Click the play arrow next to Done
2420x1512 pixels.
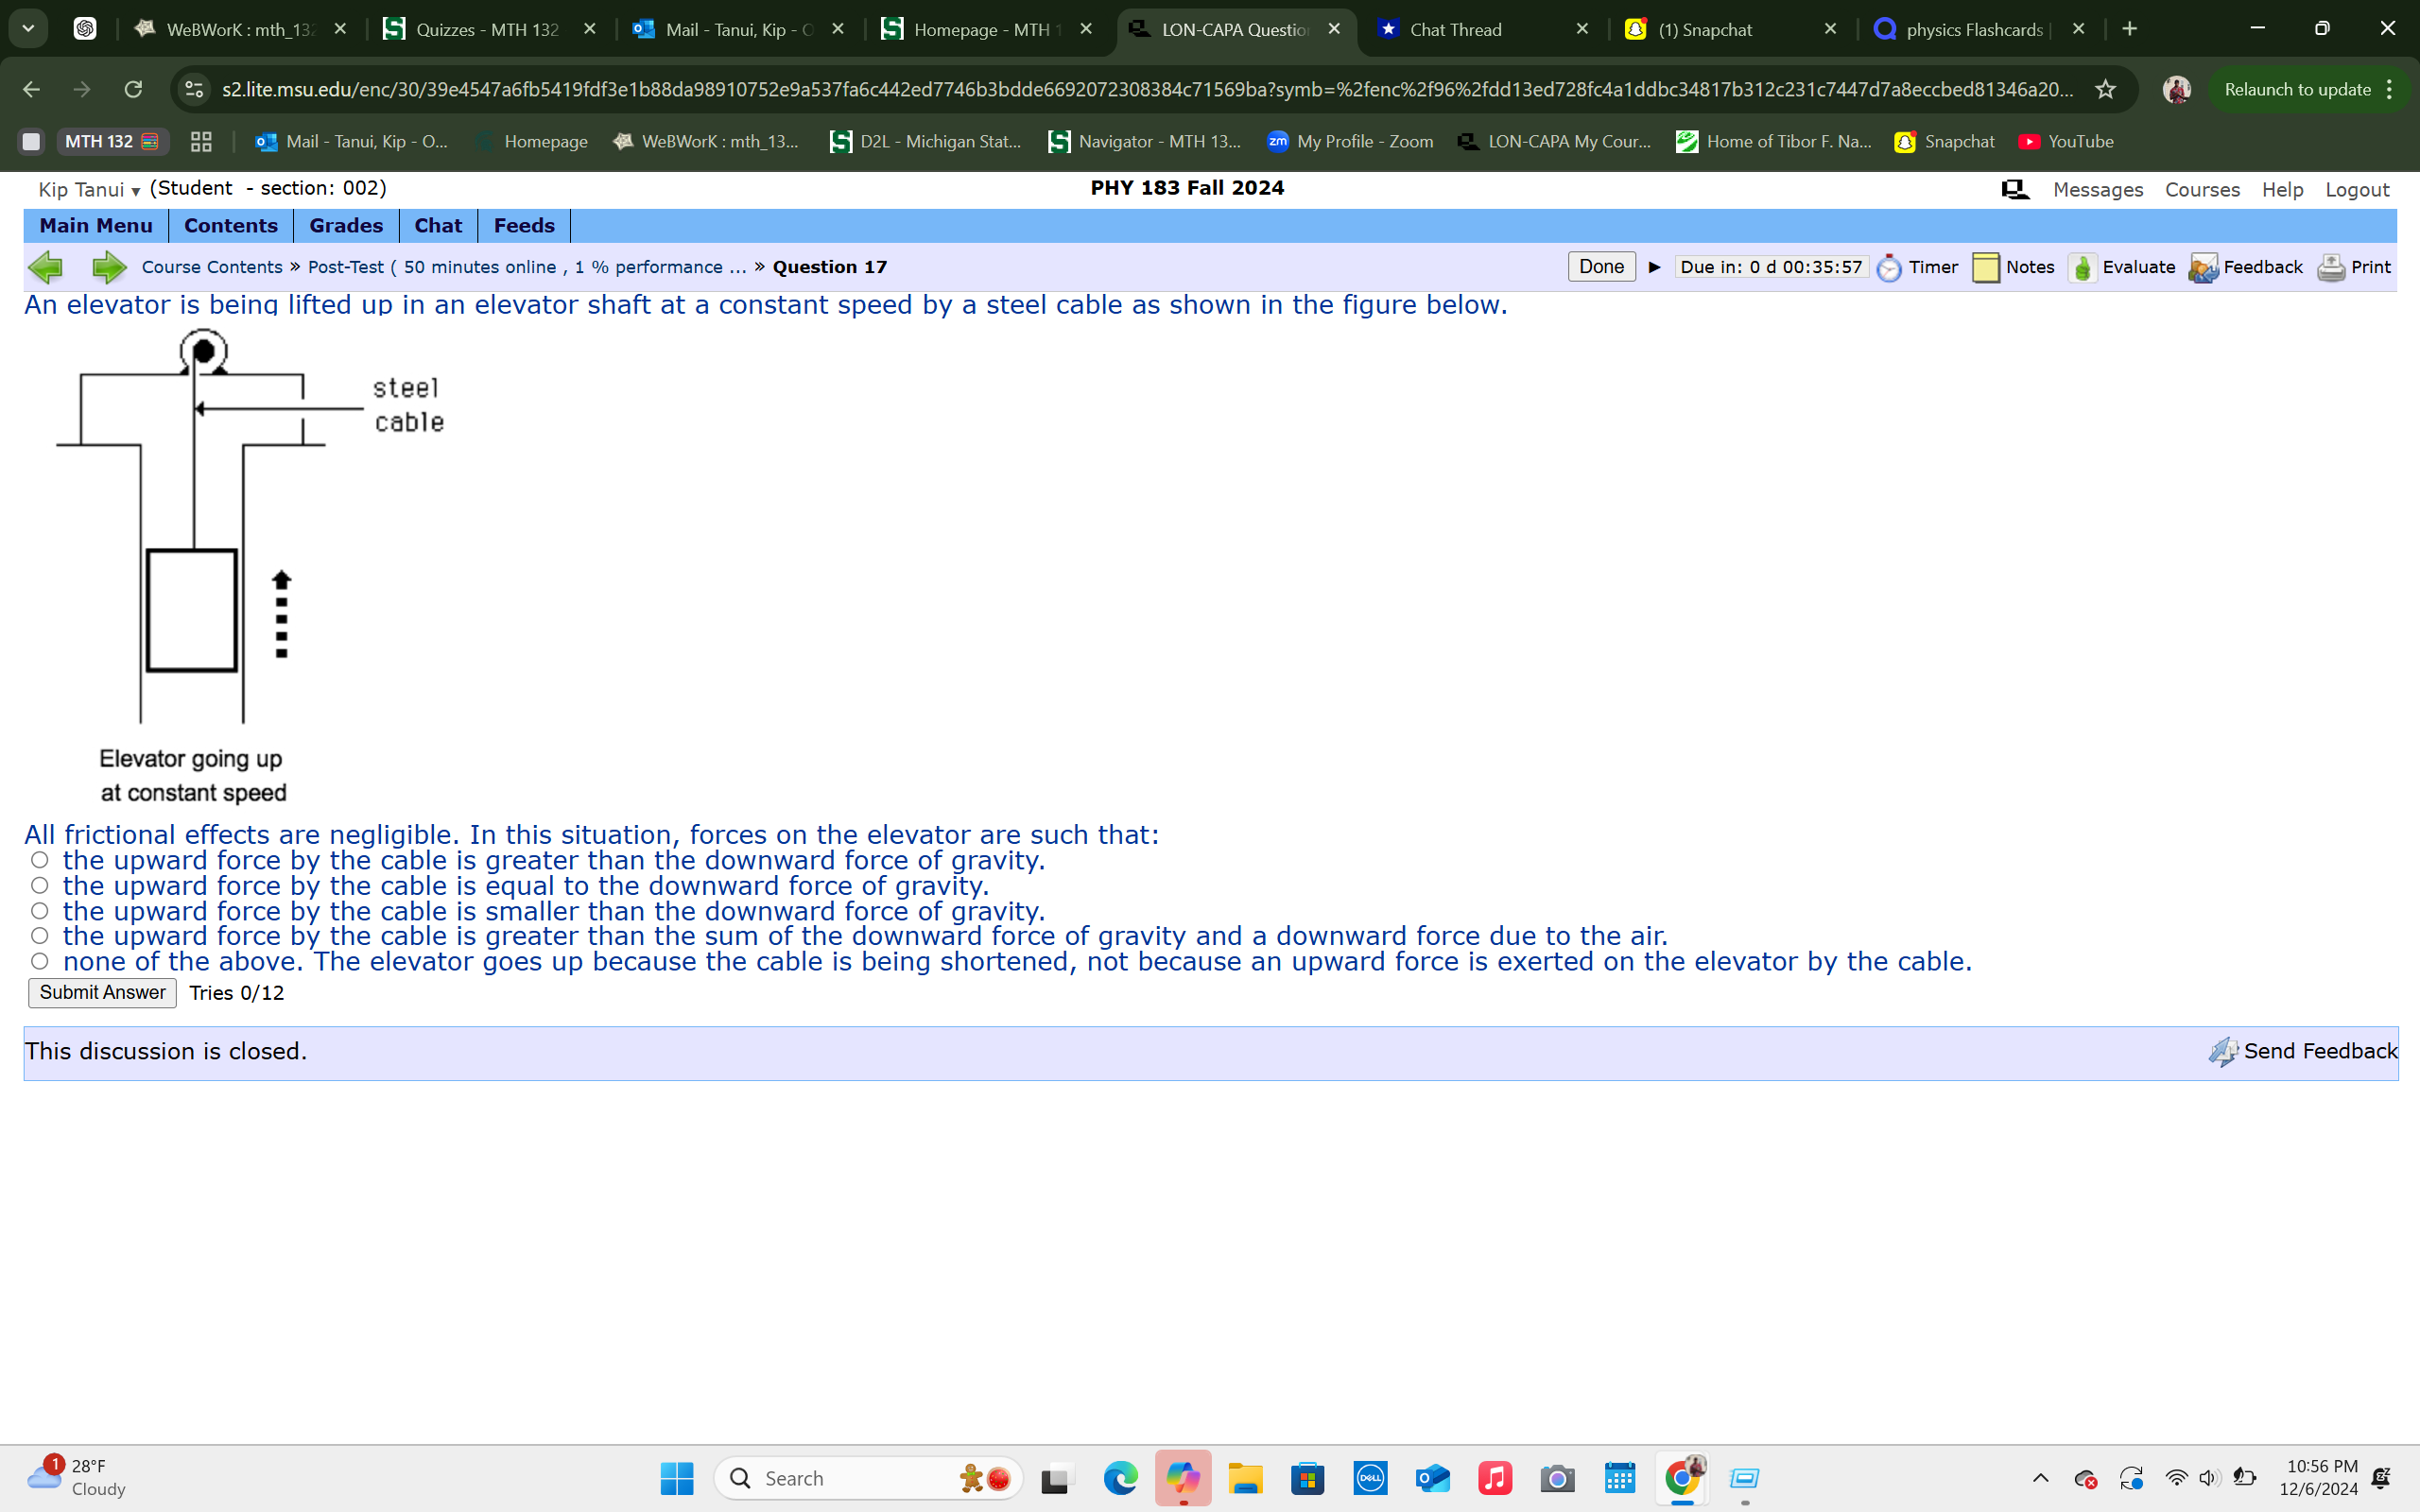click(1653, 267)
